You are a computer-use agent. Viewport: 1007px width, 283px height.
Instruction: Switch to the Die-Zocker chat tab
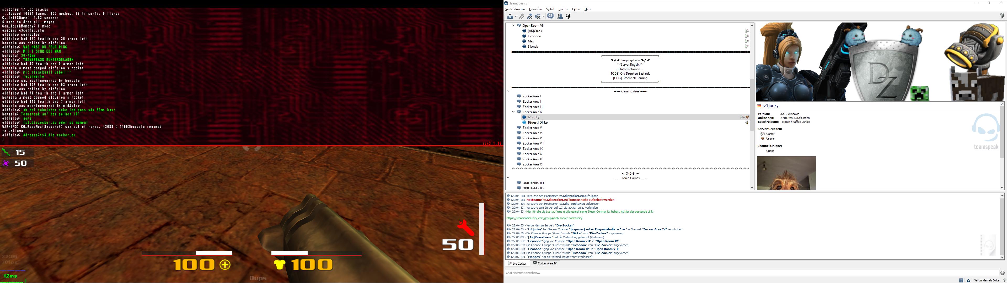(517, 264)
